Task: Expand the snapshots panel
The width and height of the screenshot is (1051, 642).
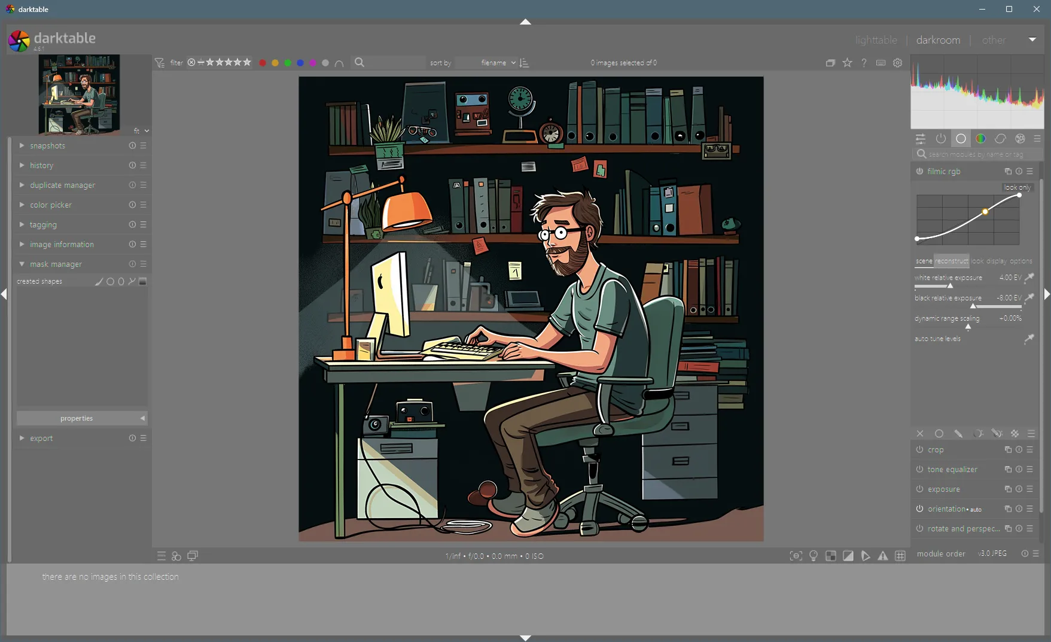Action: click(22, 146)
